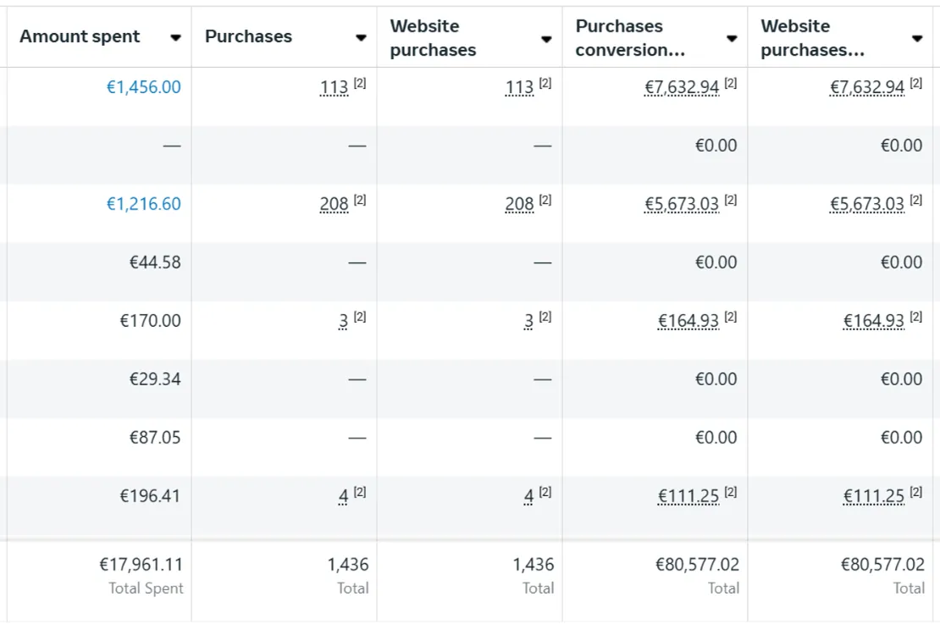Click 4 in the Website purchases column
Viewport: 940px width, 624px height.
coord(528,496)
